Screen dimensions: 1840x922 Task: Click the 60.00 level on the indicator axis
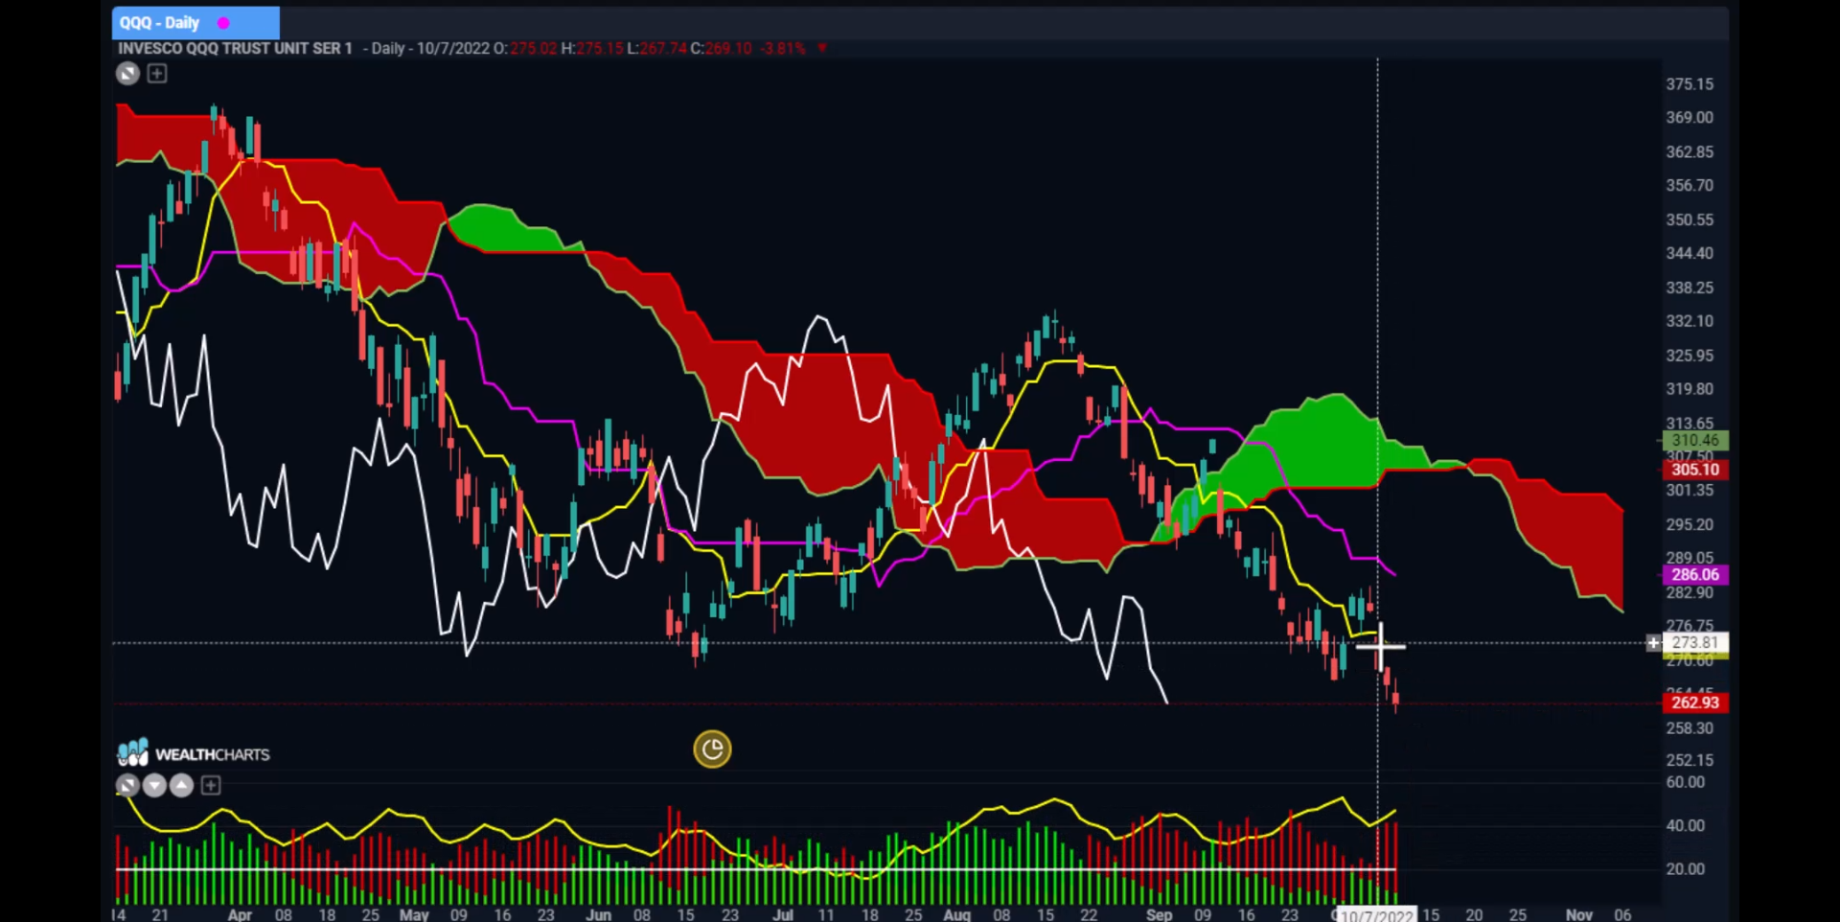point(1685,782)
